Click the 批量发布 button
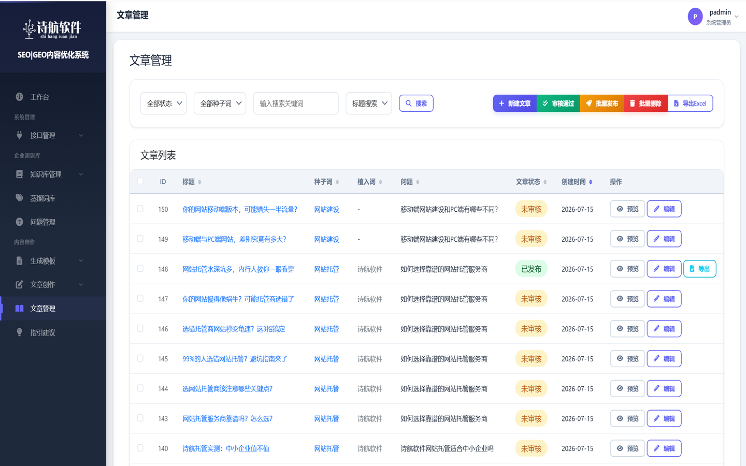The image size is (746, 466). pos(602,104)
